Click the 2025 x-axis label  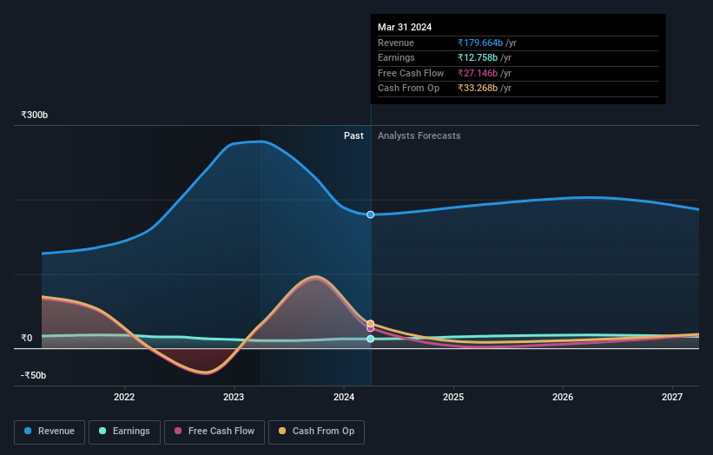[x=453, y=397]
